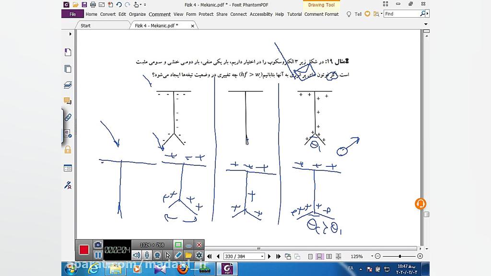
Task: Open the stamp tool dropdown arrow
Action: point(140,4)
